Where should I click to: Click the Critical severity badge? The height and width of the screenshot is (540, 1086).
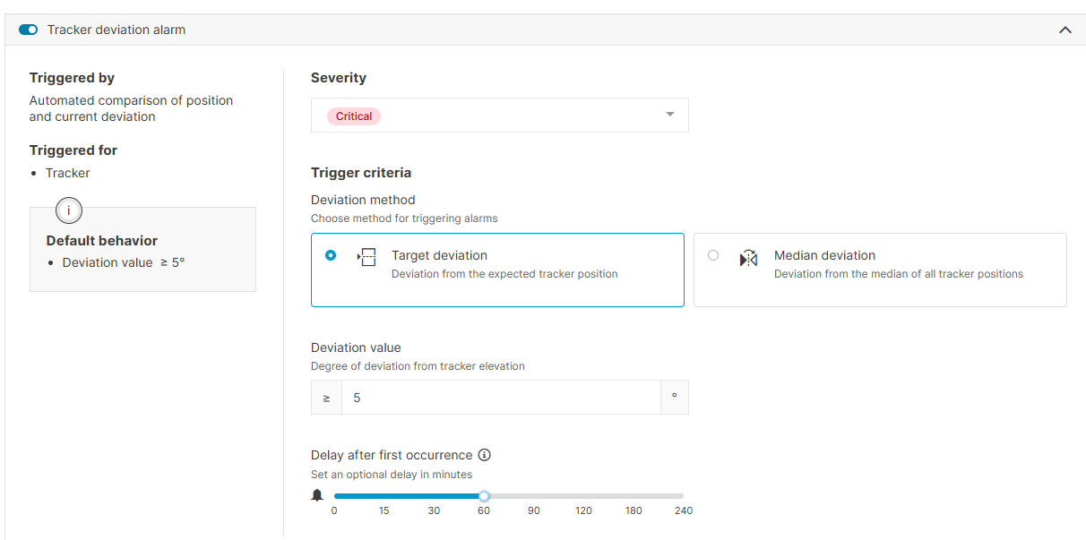click(x=353, y=116)
